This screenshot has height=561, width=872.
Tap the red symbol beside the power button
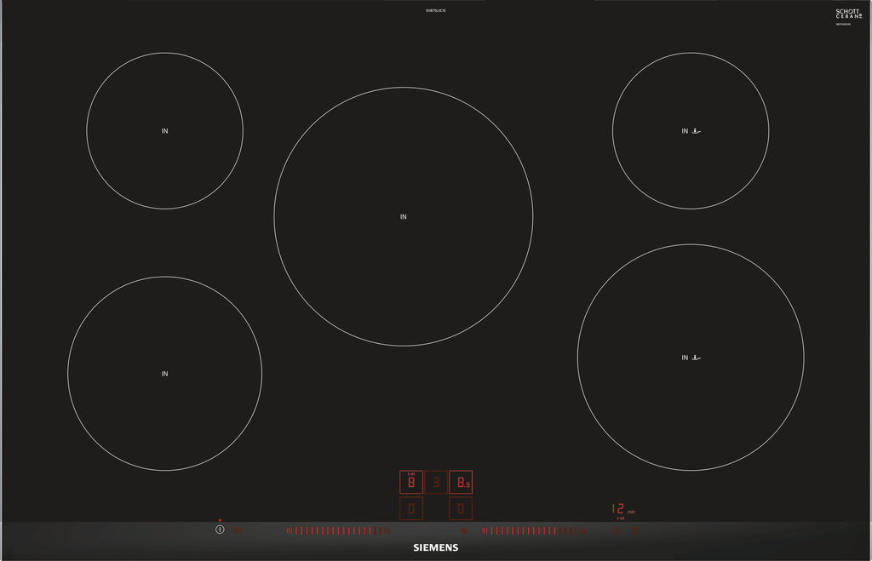pyautogui.click(x=238, y=530)
